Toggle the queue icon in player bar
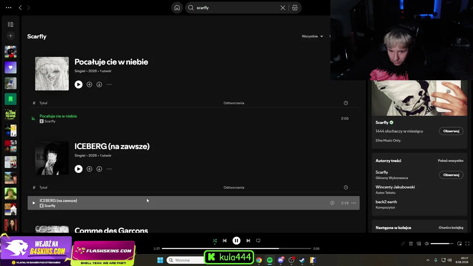The width and height of the screenshot is (473, 266). pos(411,243)
